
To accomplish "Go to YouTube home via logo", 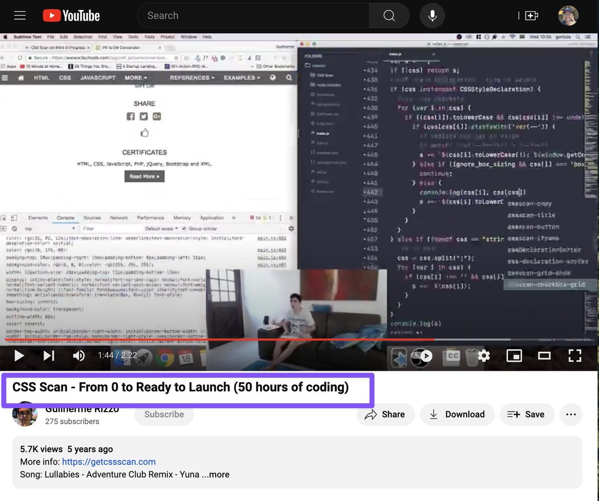I will 71,15.
